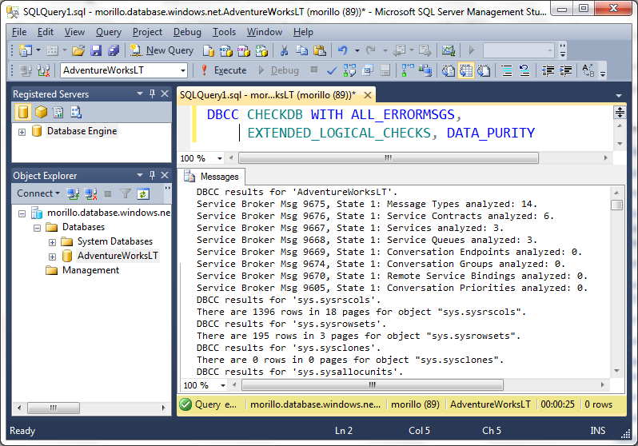Expand System Databases folder
Viewport: 638px width, 446px height.
click(52, 242)
